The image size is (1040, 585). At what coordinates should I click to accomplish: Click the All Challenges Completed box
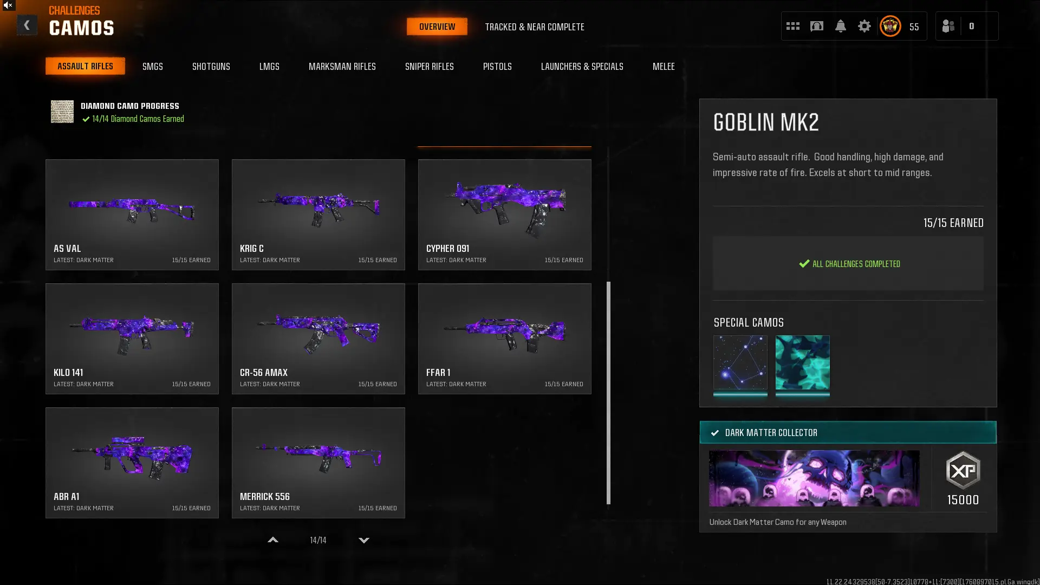[x=848, y=263]
